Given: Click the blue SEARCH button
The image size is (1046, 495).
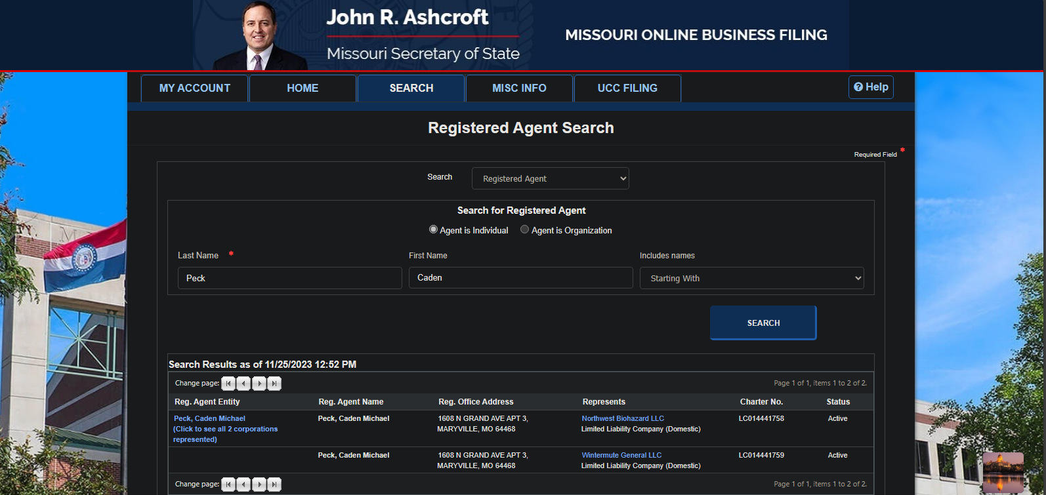Looking at the screenshot, I should click(763, 323).
